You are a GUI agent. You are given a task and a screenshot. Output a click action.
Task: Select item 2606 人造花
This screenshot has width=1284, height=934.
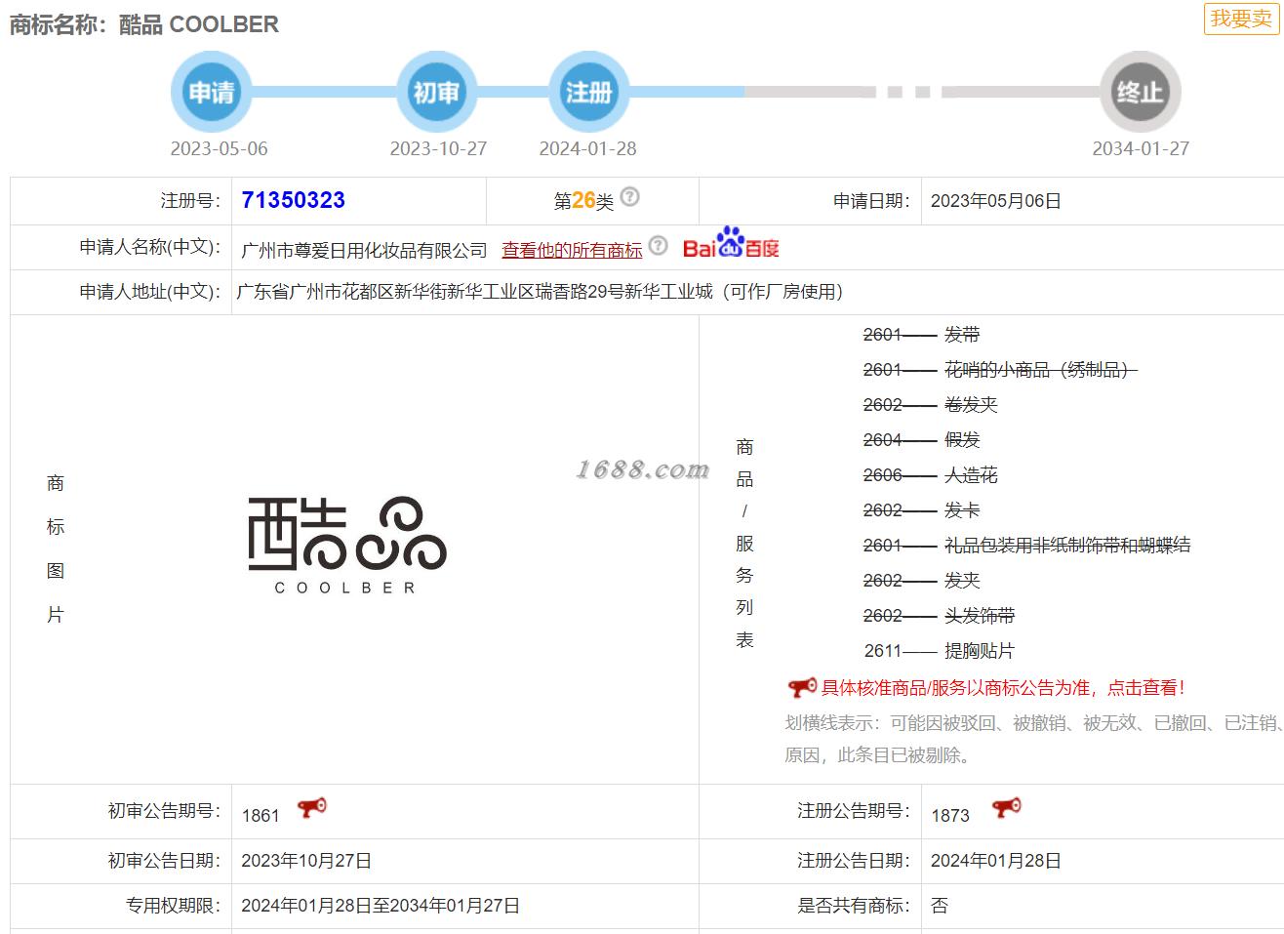(931, 475)
